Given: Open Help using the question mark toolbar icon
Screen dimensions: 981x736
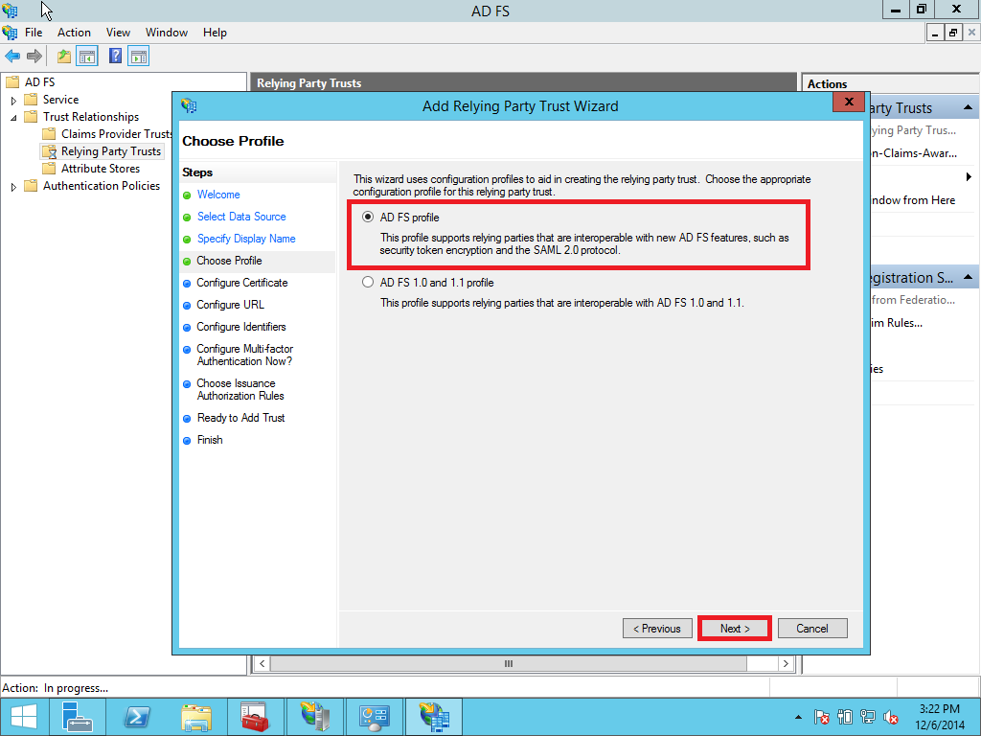Looking at the screenshot, I should [x=114, y=56].
